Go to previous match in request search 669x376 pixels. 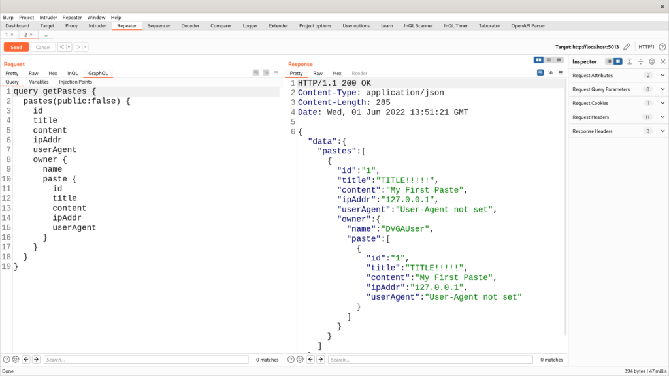click(26, 360)
